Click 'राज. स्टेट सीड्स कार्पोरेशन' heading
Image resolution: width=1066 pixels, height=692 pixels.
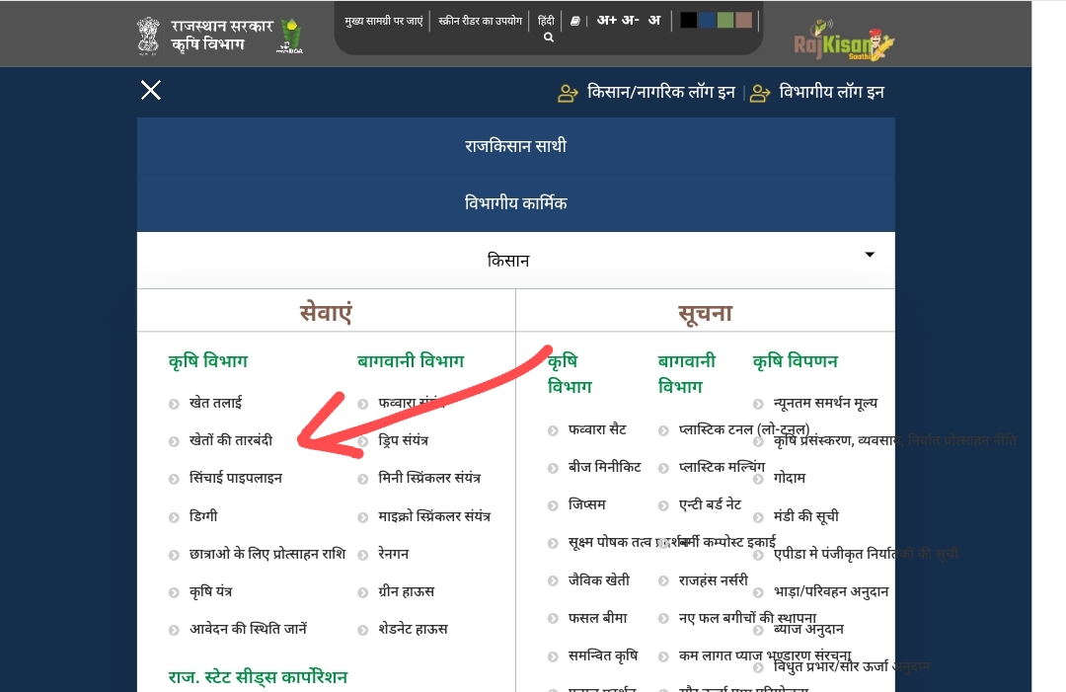point(258,677)
